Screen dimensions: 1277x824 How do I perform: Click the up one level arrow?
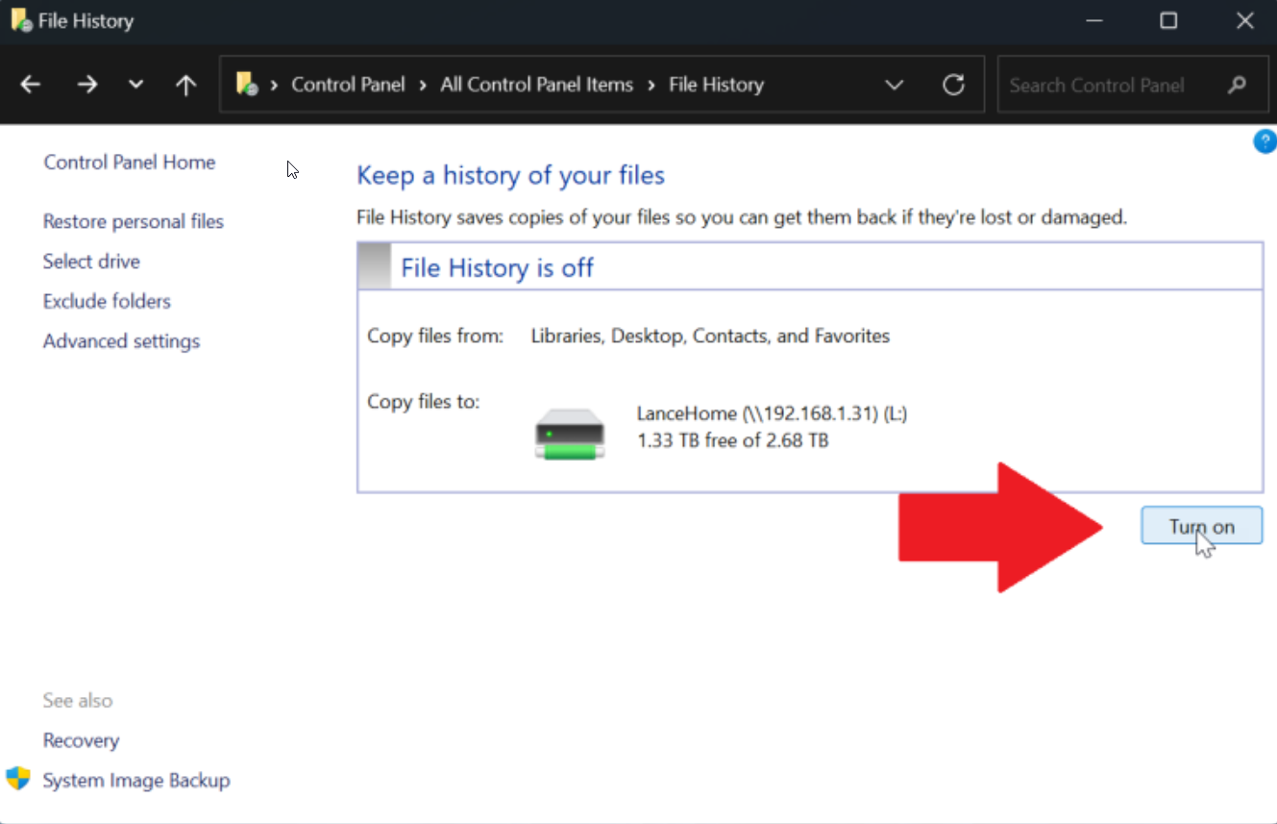(x=185, y=85)
